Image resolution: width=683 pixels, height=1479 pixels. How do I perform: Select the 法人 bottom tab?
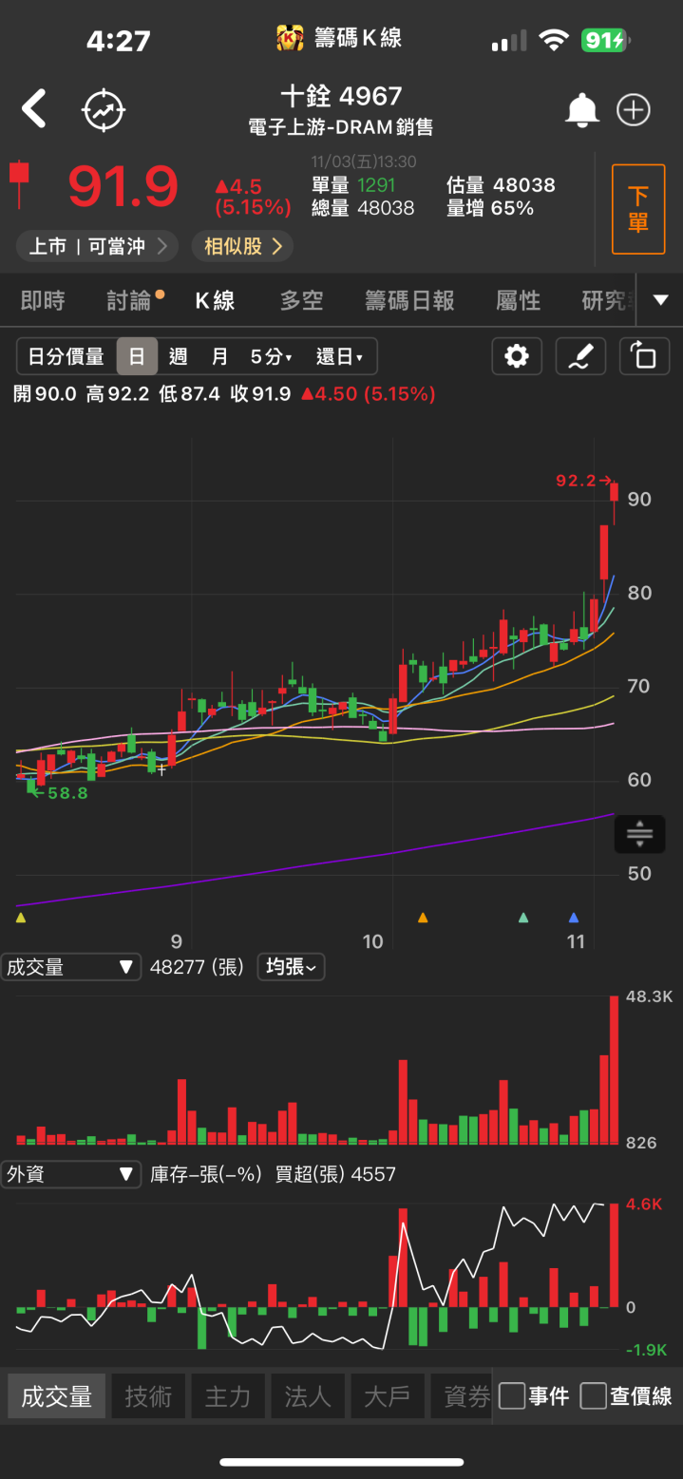[x=308, y=1396]
